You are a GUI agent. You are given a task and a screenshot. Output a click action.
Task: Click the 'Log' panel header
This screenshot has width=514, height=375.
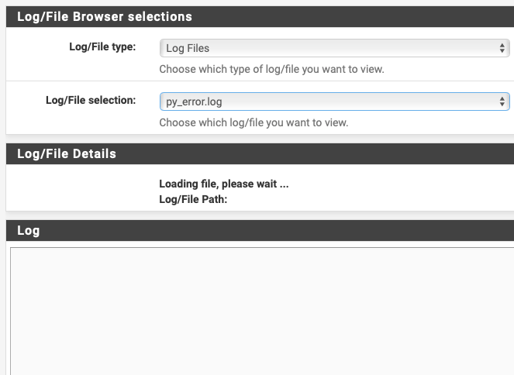[x=29, y=230]
